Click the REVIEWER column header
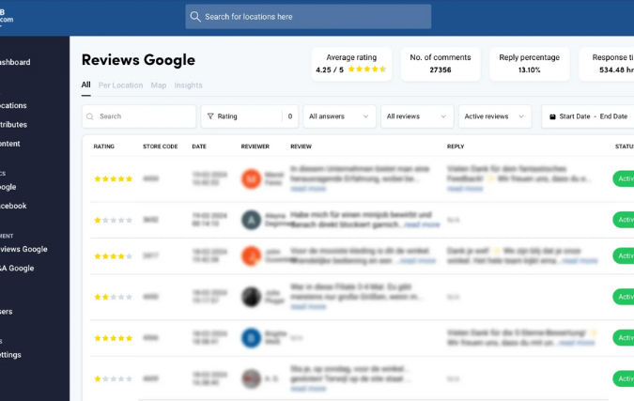Viewport: 634px width, 401px height. pyautogui.click(x=255, y=147)
